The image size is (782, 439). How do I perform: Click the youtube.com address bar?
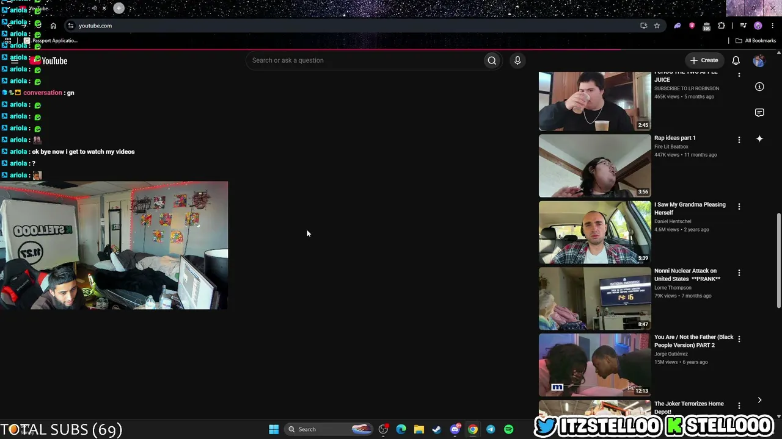(354, 26)
